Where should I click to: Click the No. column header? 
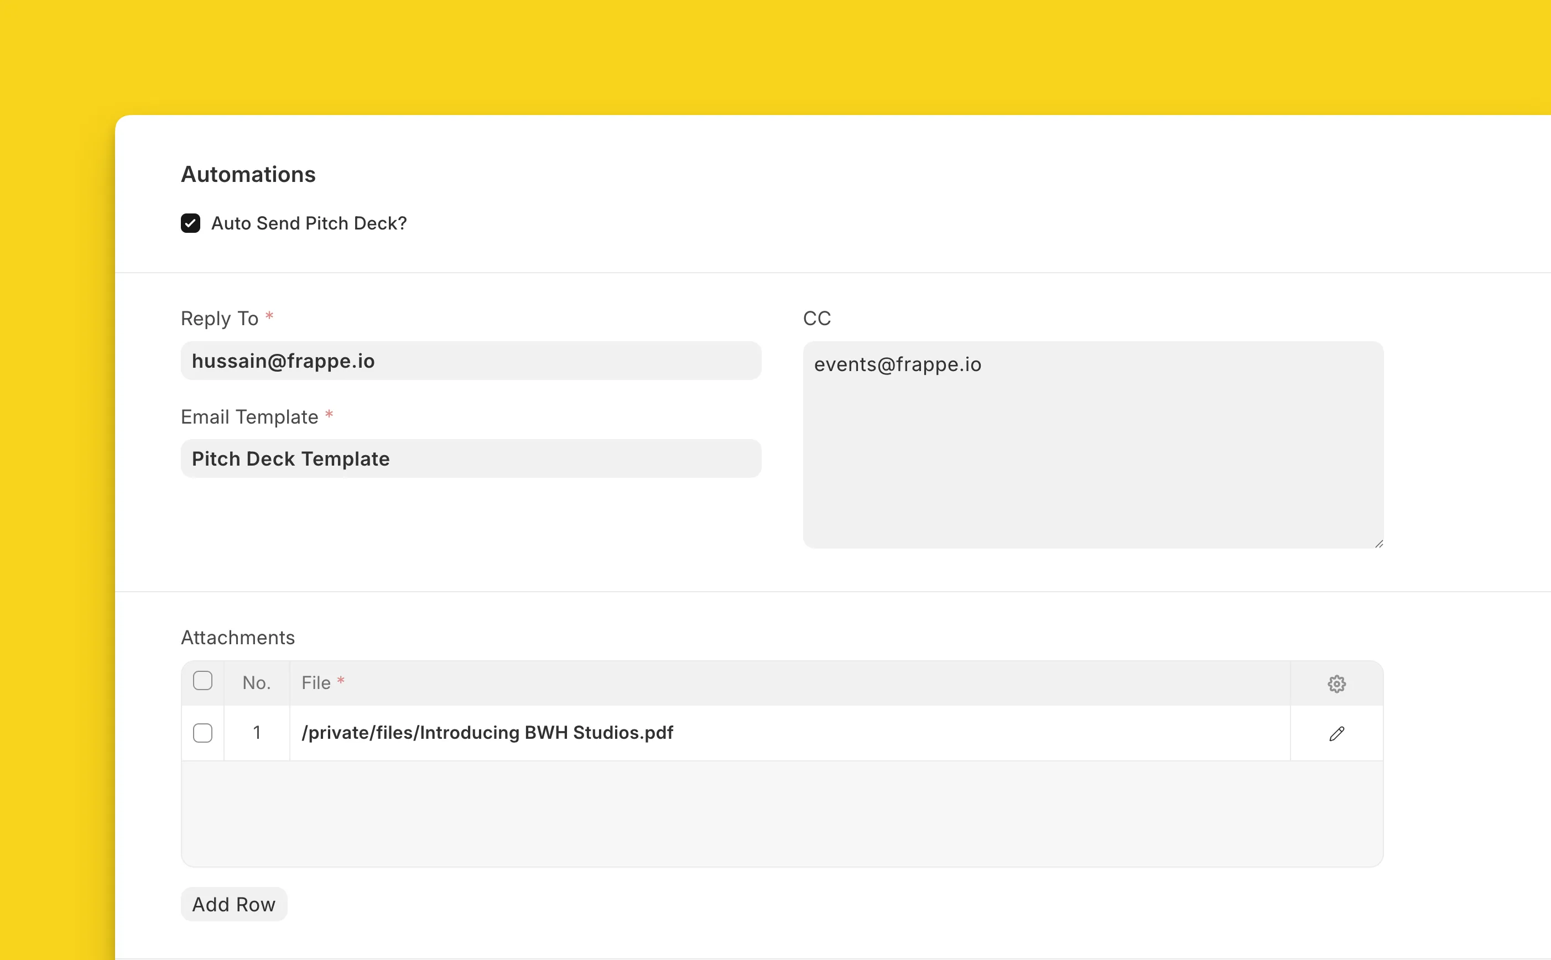coord(257,683)
